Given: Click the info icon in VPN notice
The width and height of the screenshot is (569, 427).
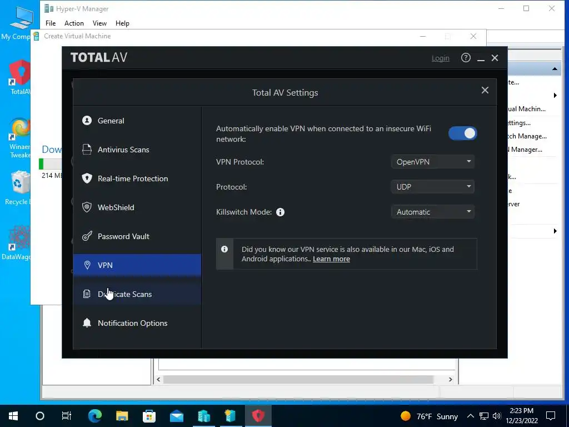Looking at the screenshot, I should [x=224, y=249].
